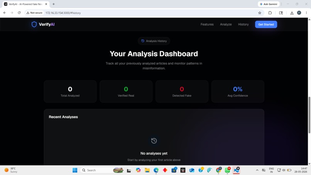Click the address bar URL
Image resolution: width=311 pixels, height=175 pixels.
click(x=63, y=13)
